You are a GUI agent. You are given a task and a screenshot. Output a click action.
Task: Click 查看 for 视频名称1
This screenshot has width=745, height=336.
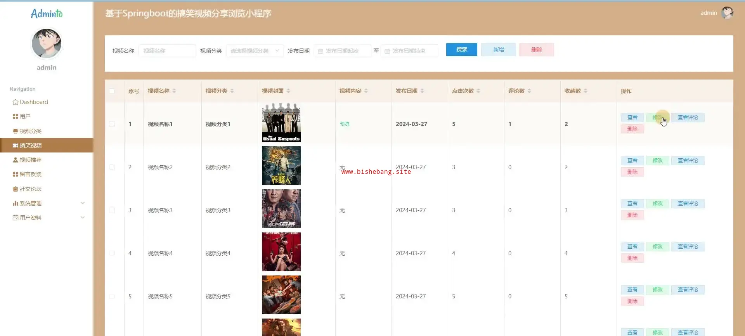(632, 118)
